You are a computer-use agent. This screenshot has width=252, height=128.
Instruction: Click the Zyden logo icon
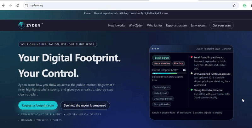coord(21,25)
